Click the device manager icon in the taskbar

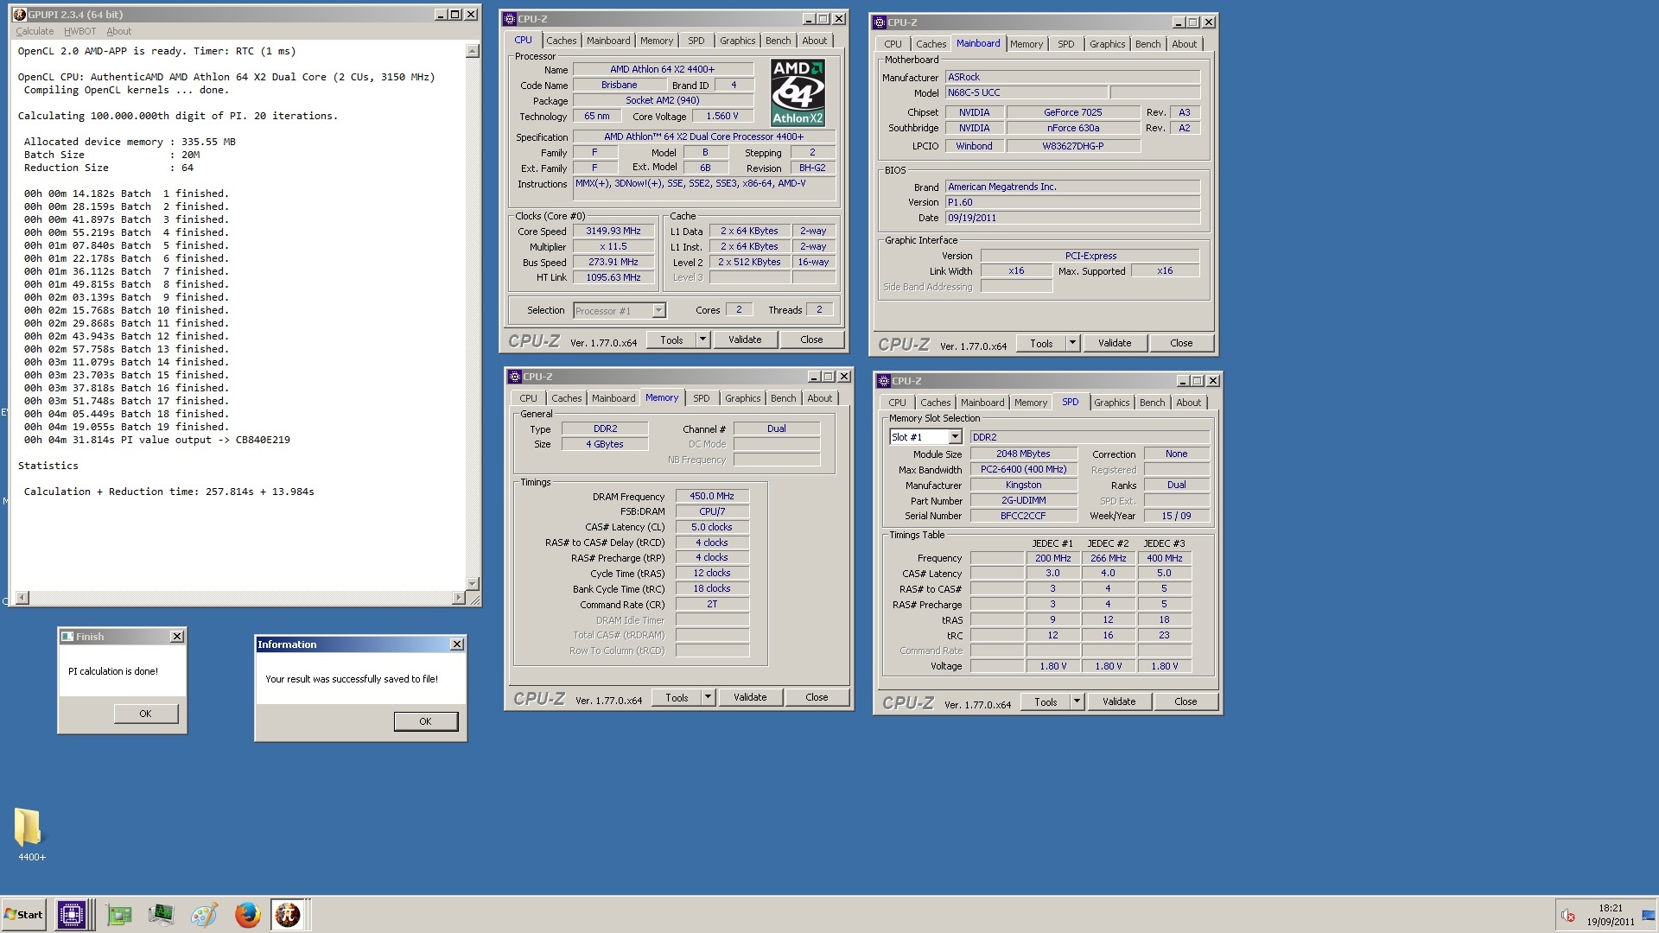coord(161,914)
